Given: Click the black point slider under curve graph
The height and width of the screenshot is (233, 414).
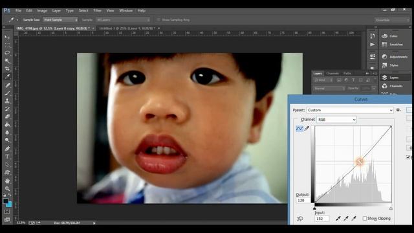Looking at the screenshot, I should 314,208.
